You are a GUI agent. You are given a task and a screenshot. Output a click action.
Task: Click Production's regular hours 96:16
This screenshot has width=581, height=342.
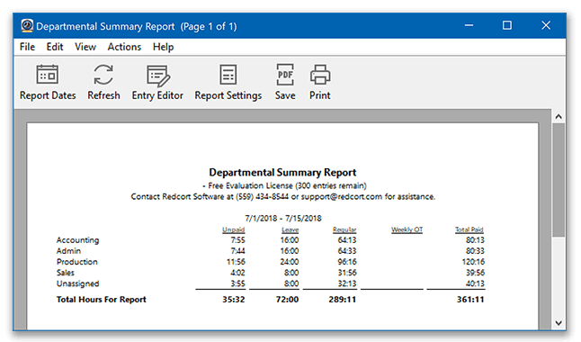coord(347,262)
